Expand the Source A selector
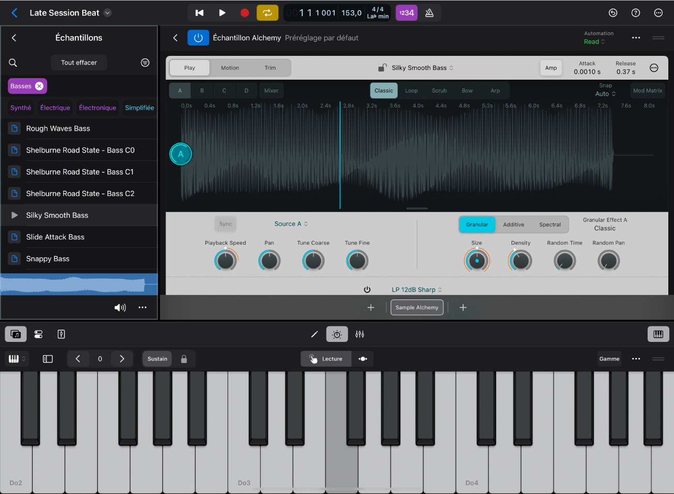The height and width of the screenshot is (494, 674). click(291, 223)
